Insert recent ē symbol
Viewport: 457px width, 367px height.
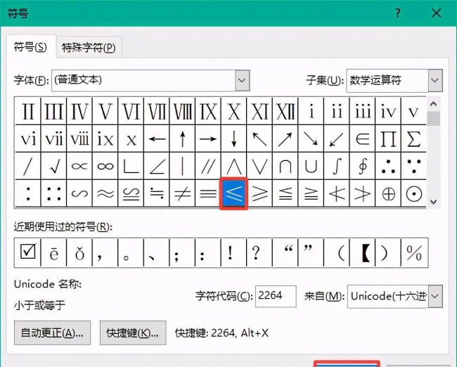coord(53,252)
